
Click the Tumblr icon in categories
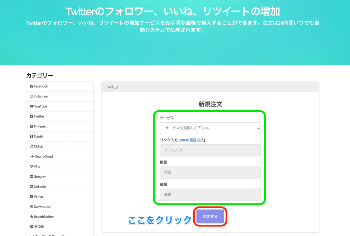tap(31, 137)
